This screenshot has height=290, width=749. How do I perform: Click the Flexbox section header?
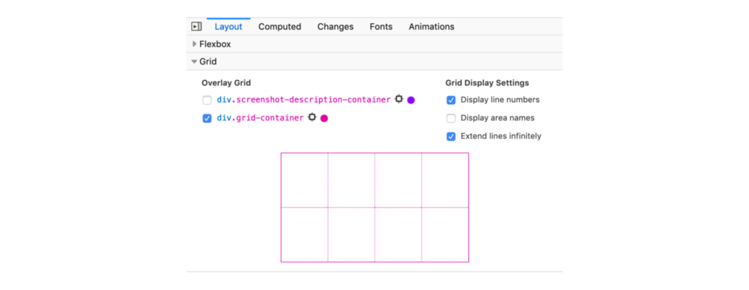pos(374,44)
